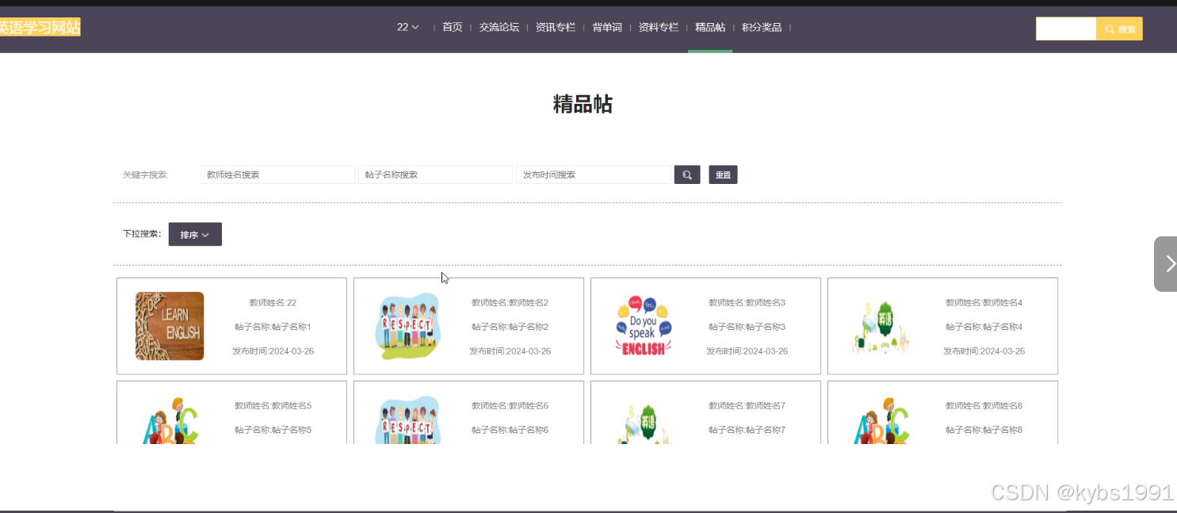Click the text 帖子名称:帖子名称3
This screenshot has width=1177, height=513.
click(x=747, y=327)
